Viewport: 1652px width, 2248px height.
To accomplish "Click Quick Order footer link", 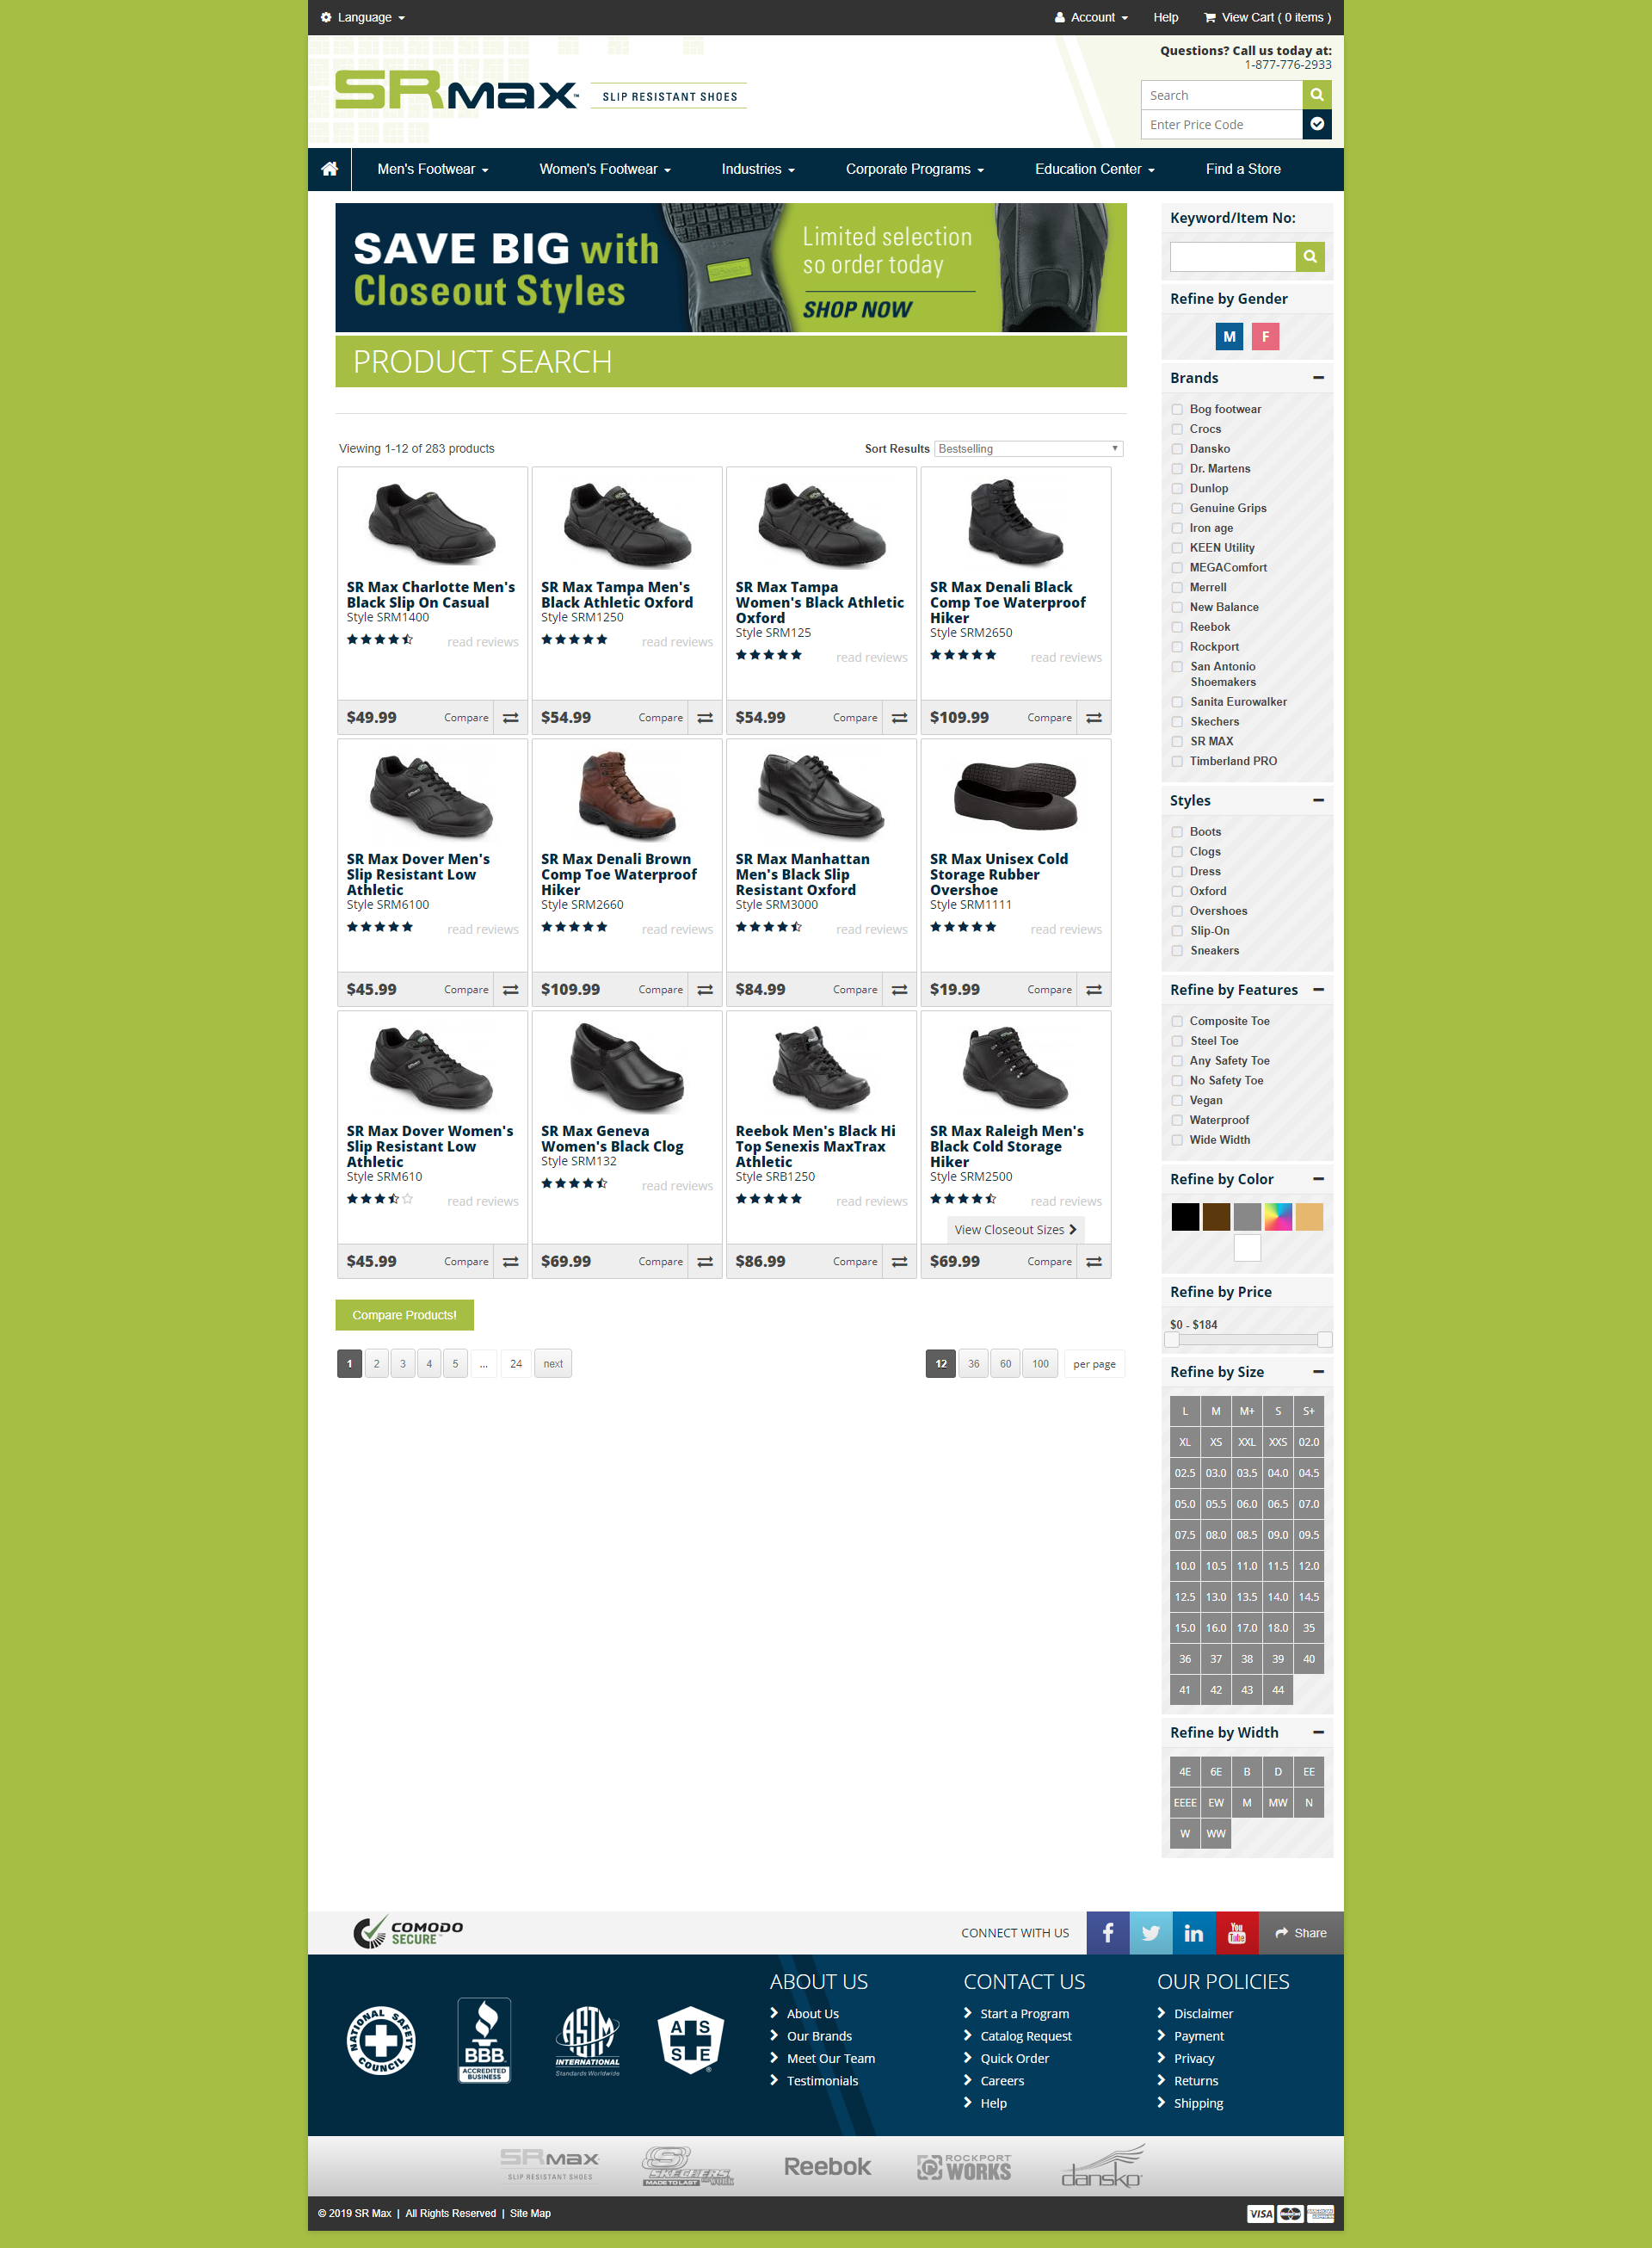I will [x=1014, y=2059].
